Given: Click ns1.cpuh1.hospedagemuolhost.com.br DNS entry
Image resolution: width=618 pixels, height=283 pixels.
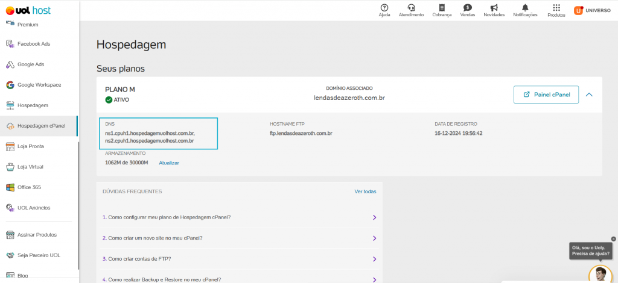Looking at the screenshot, I should [x=150, y=133].
